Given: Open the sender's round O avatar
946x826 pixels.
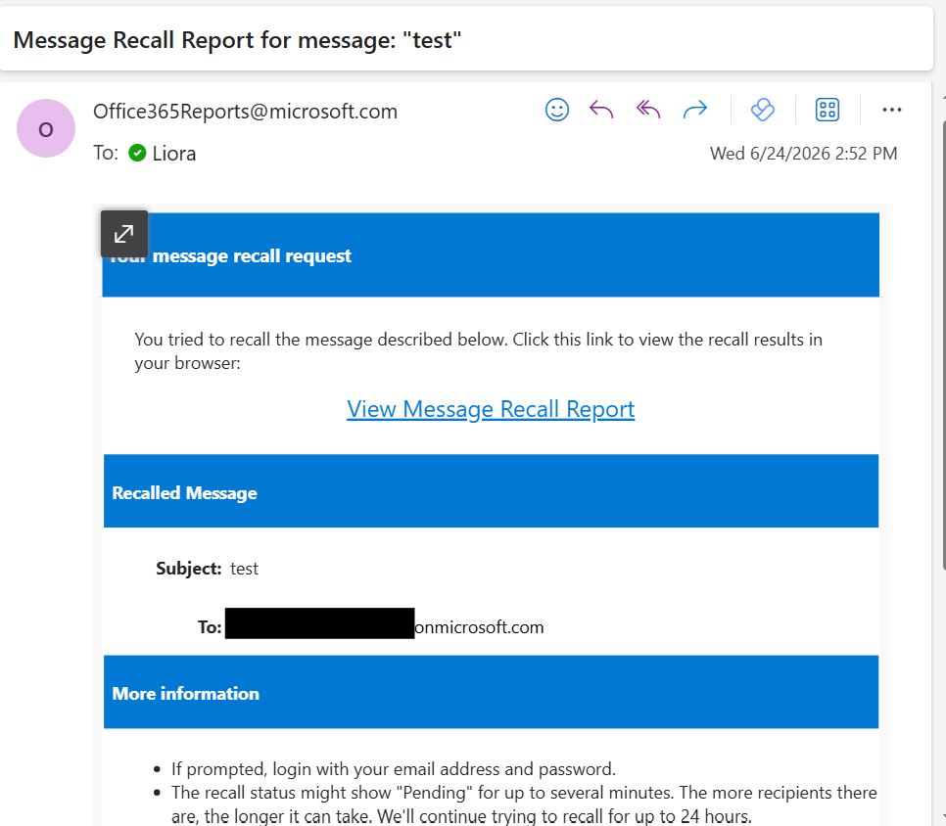Looking at the screenshot, I should click(46, 128).
